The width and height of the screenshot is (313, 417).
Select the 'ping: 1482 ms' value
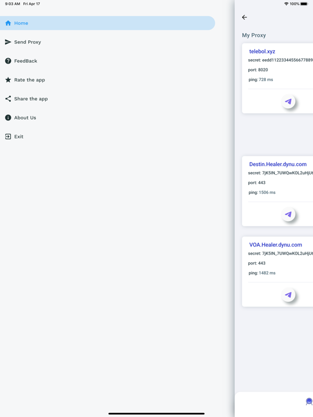click(x=262, y=273)
